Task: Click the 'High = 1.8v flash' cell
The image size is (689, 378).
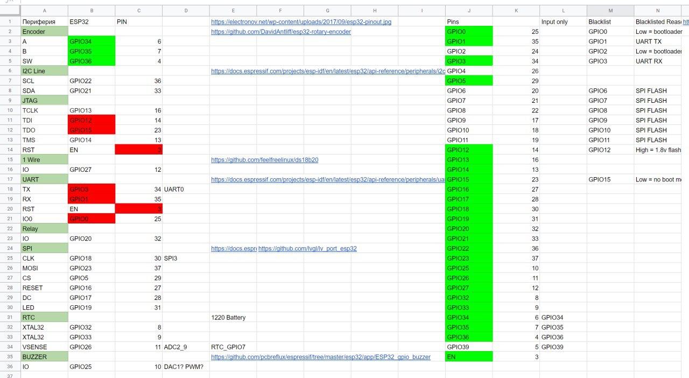Action: pos(658,150)
